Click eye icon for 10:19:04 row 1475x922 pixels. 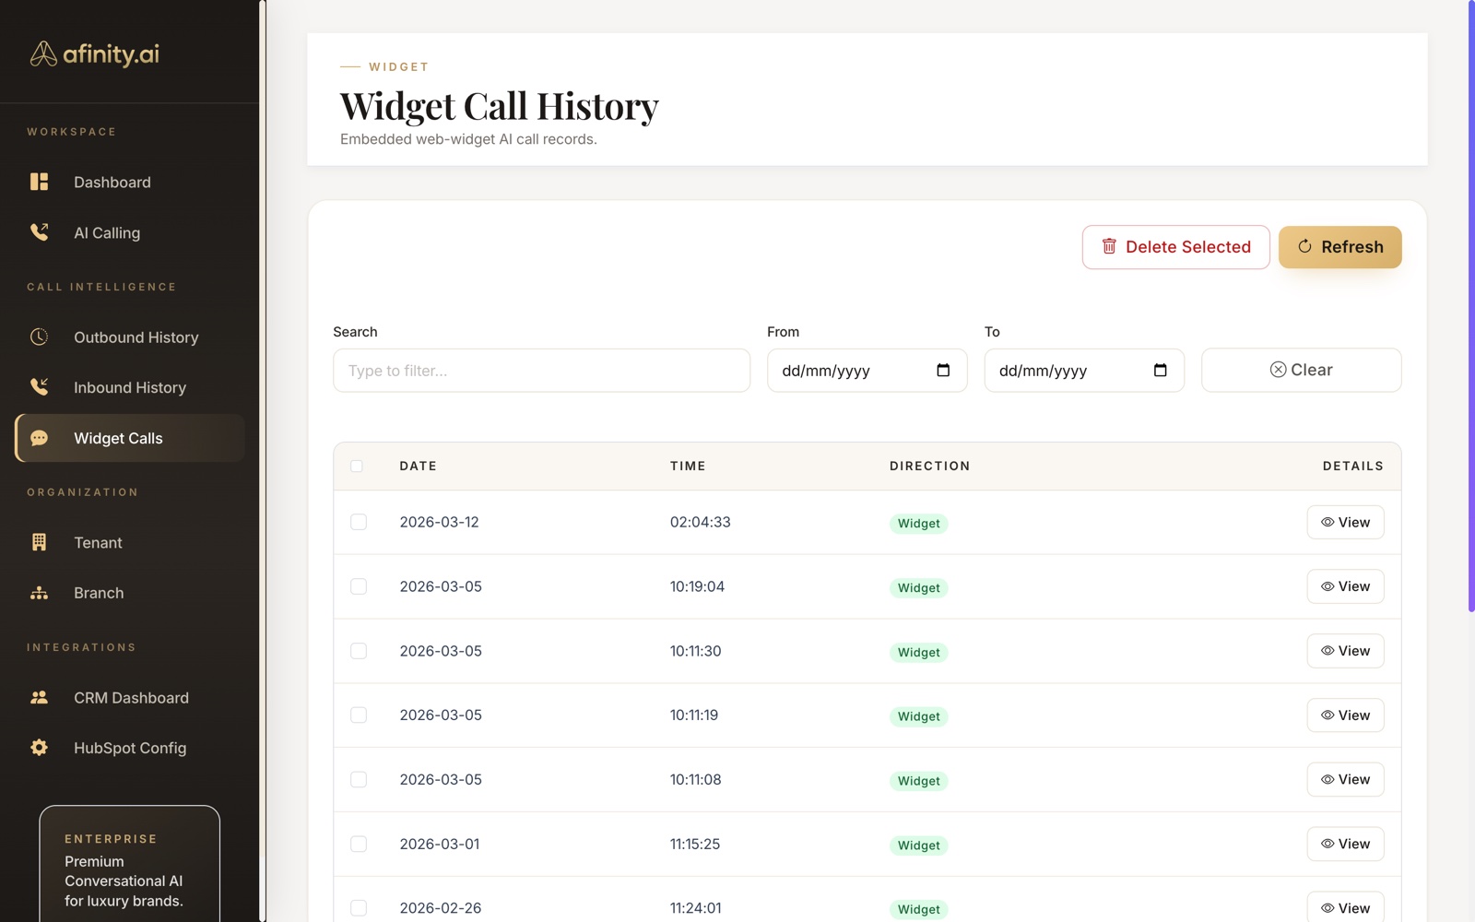pos(1327,586)
